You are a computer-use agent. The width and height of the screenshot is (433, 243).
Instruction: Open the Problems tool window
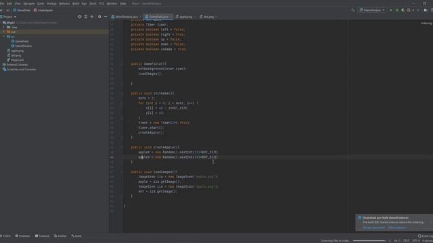(x=22, y=236)
